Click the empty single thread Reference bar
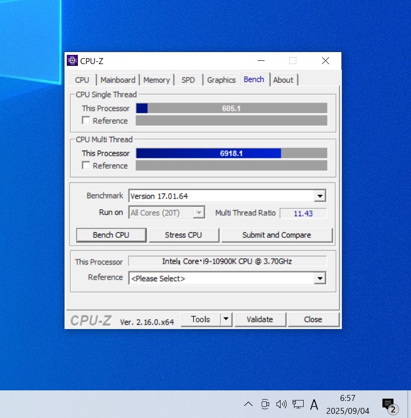This screenshot has width=411, height=418. 231,120
